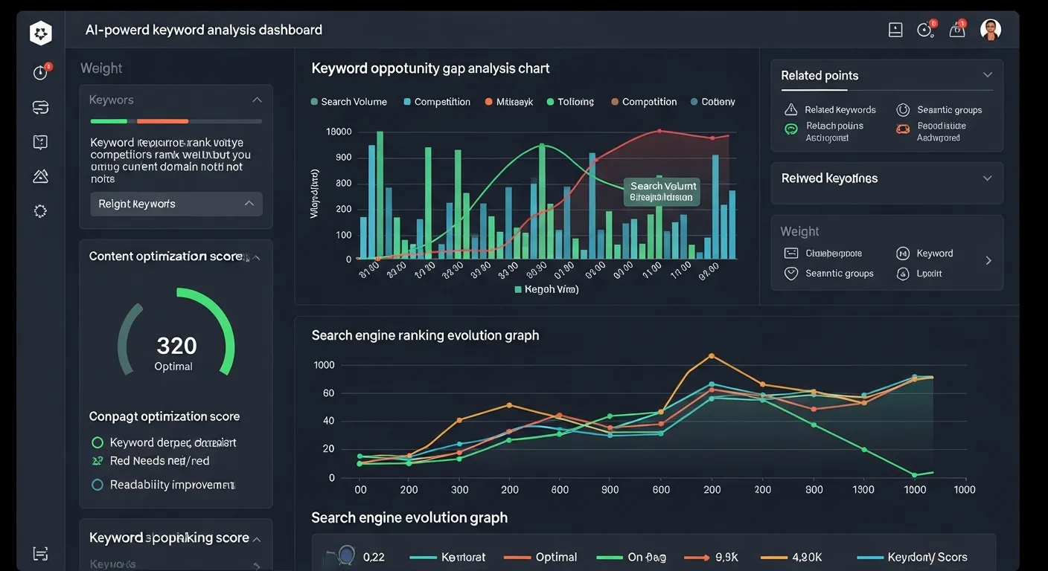Select the Readability improvement radio option
Screen dimensions: 1048x571
coord(97,485)
